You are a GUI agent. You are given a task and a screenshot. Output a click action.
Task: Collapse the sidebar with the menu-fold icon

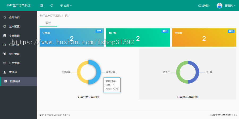(42, 6)
